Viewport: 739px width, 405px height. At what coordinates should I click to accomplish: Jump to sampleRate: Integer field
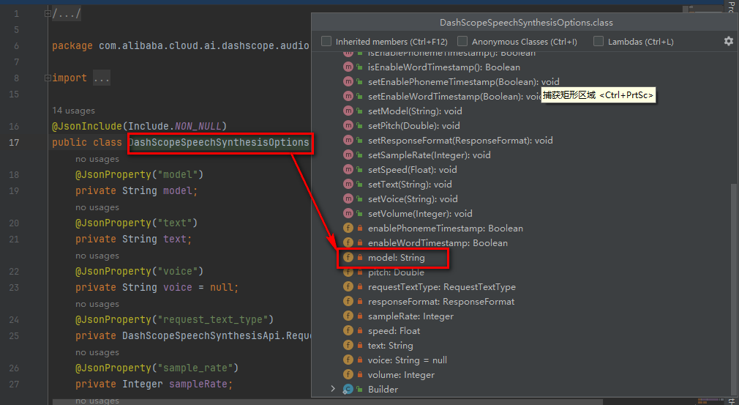410,316
